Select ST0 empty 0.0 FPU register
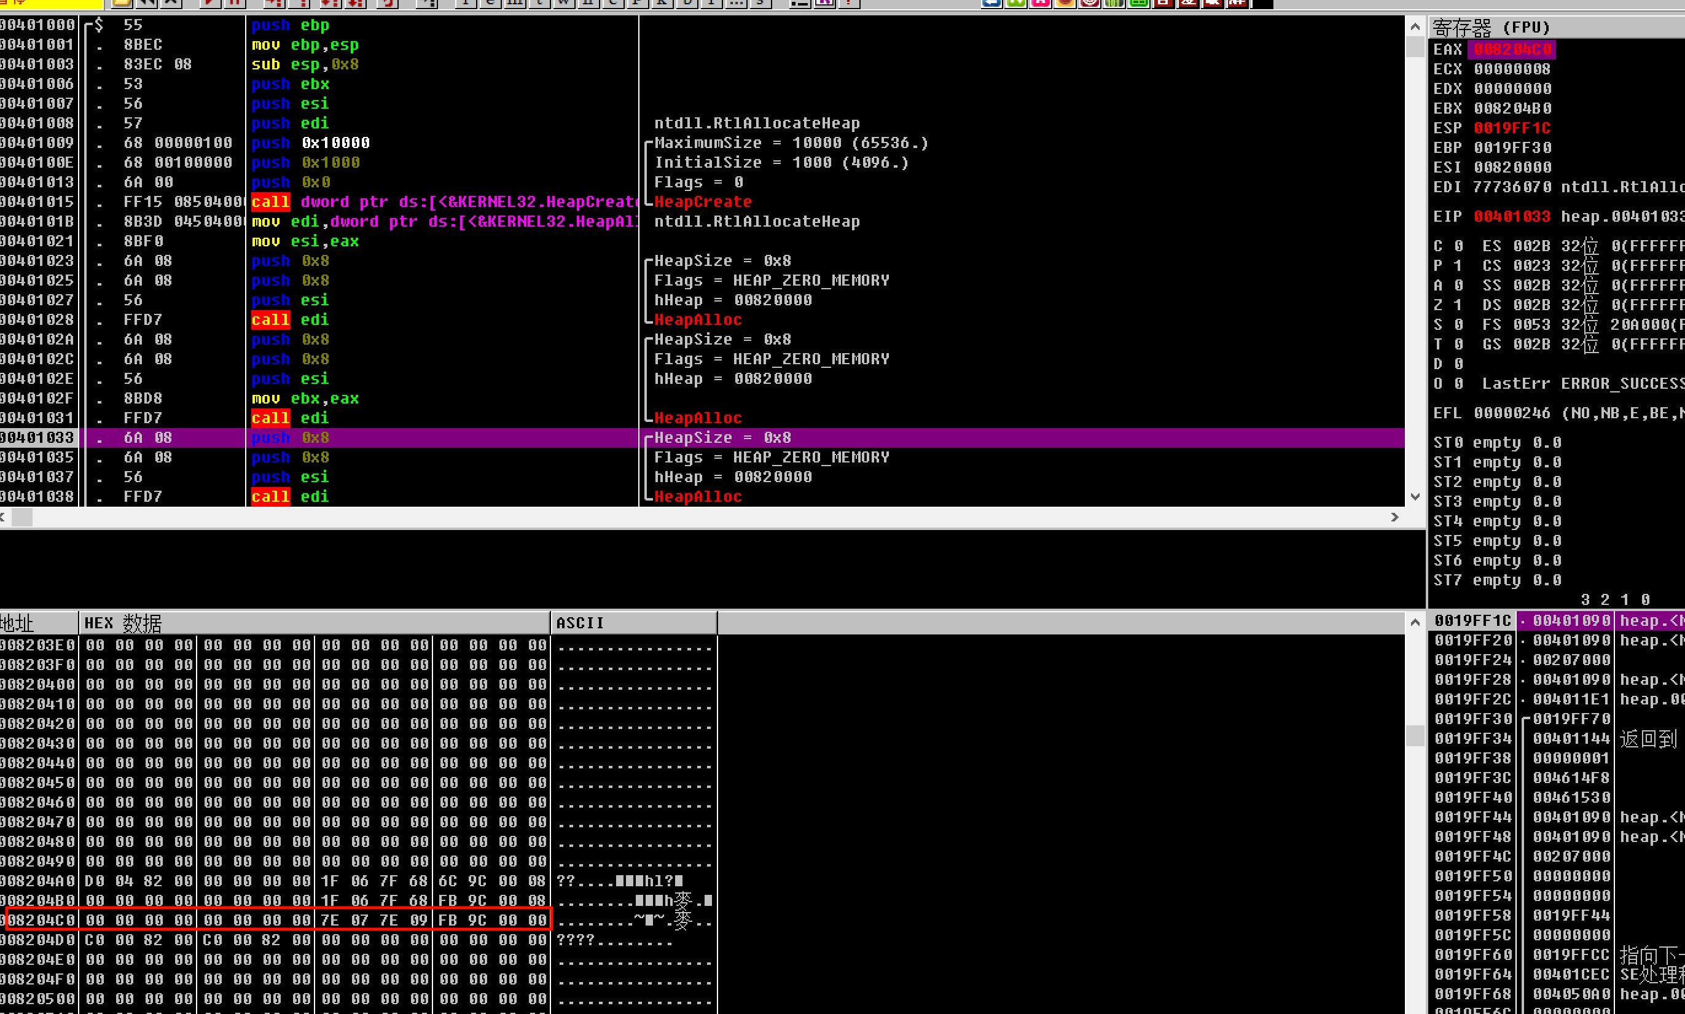Image resolution: width=1685 pixels, height=1014 pixels. point(1497,443)
